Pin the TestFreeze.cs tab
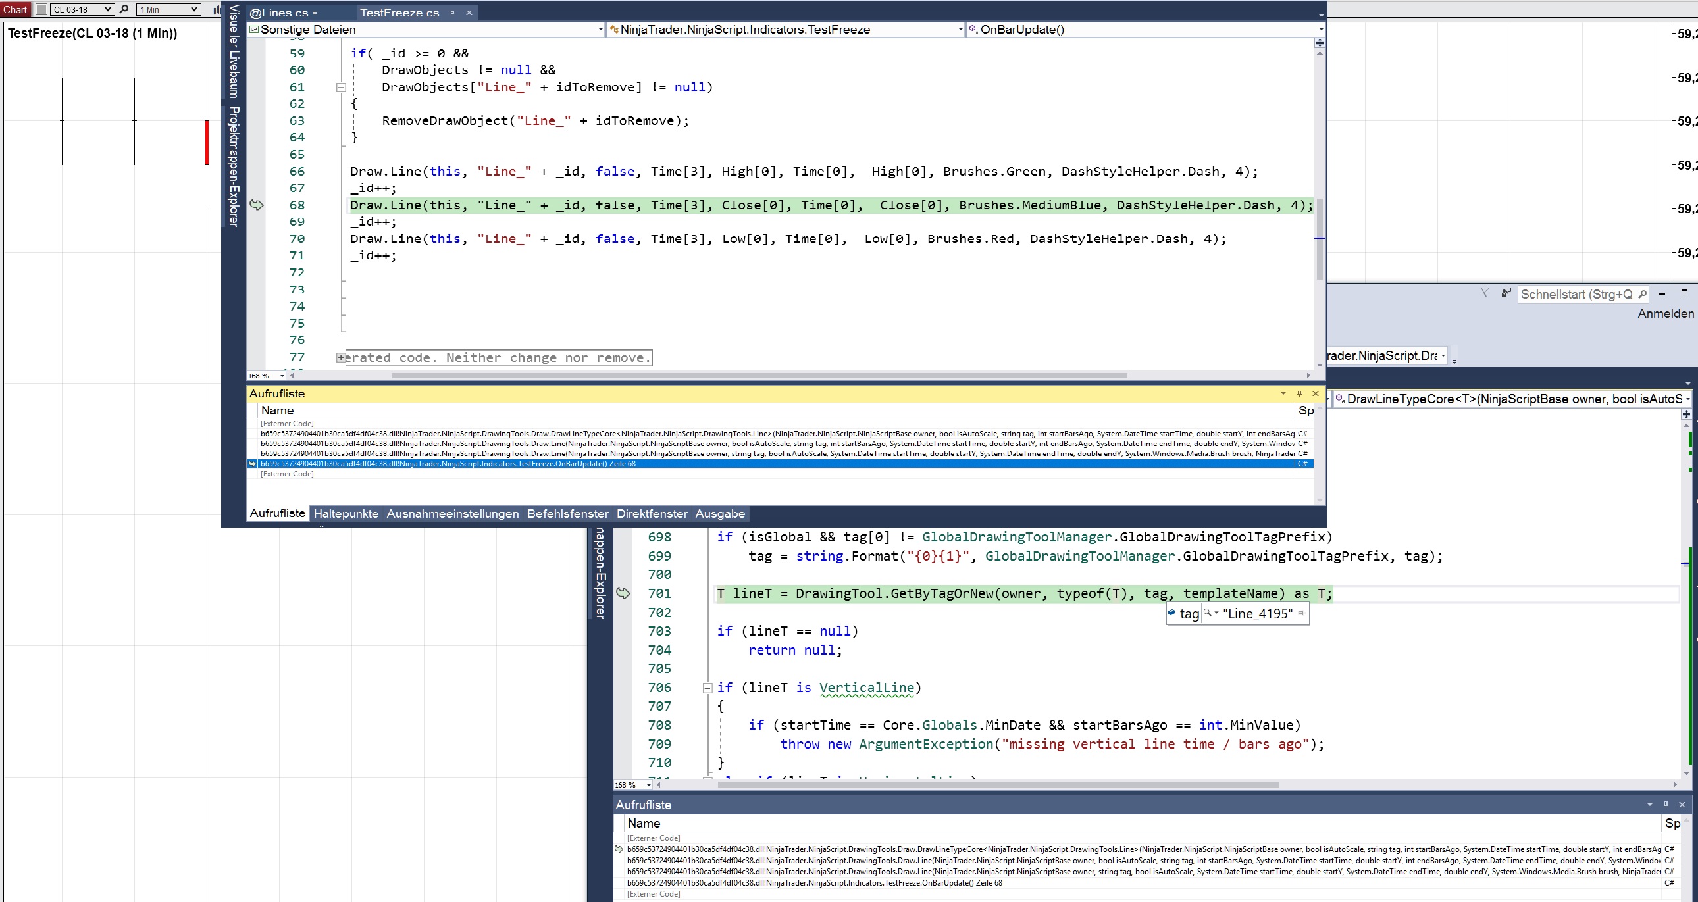 (x=452, y=13)
